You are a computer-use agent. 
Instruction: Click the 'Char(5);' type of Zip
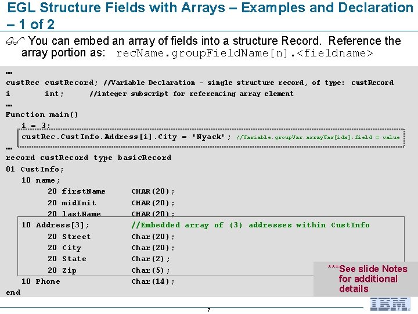pyautogui.click(x=150, y=270)
